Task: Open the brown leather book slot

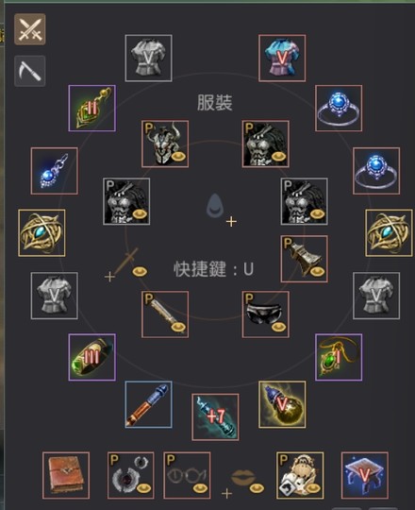Action: (x=66, y=475)
